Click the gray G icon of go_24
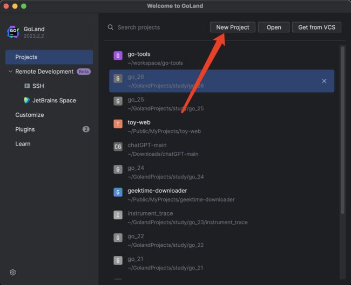 [x=118, y=169]
